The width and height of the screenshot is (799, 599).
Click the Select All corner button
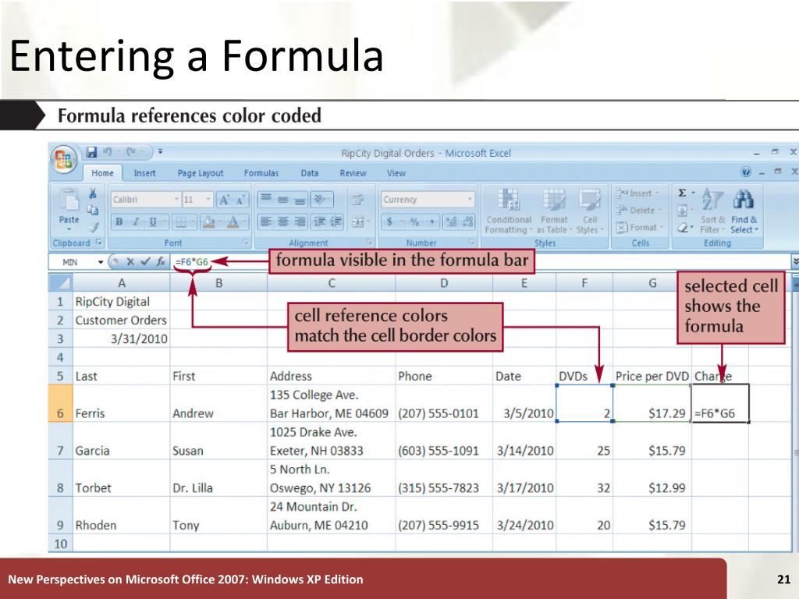coord(61,282)
